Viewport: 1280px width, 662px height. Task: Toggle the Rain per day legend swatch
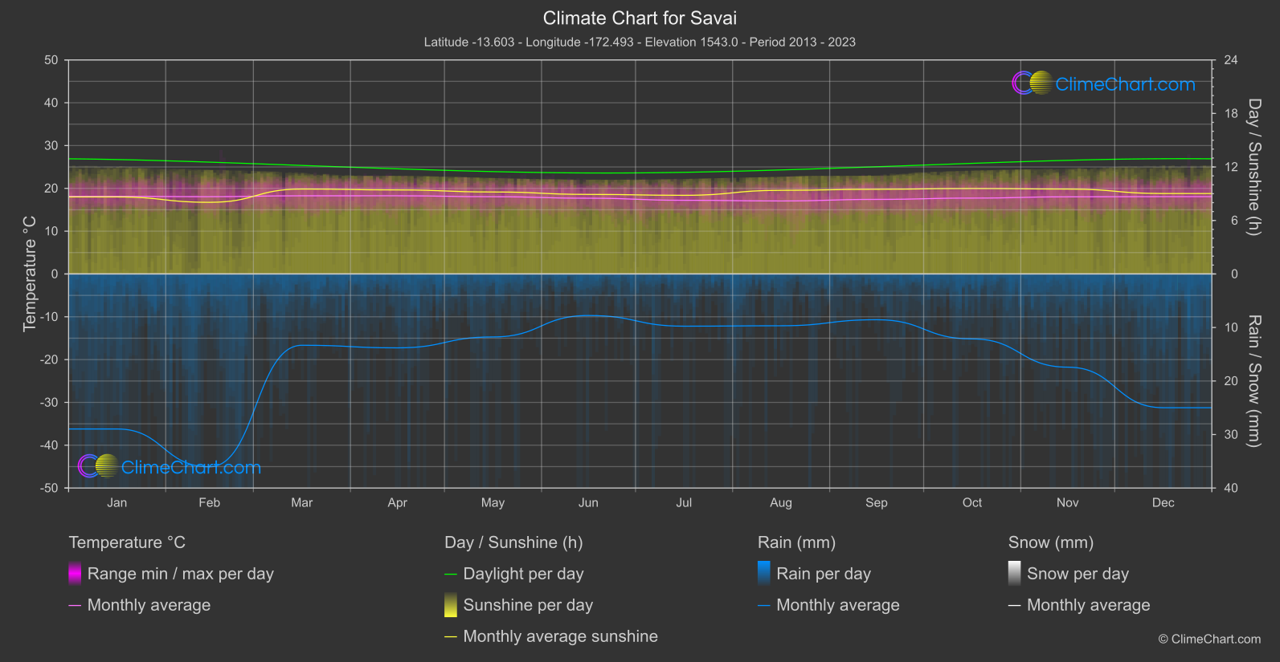[x=764, y=574]
